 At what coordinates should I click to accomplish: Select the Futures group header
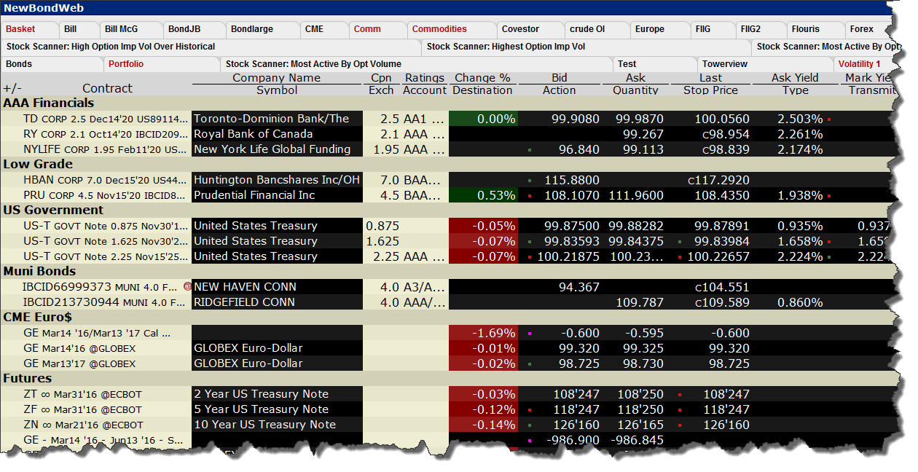tap(28, 378)
